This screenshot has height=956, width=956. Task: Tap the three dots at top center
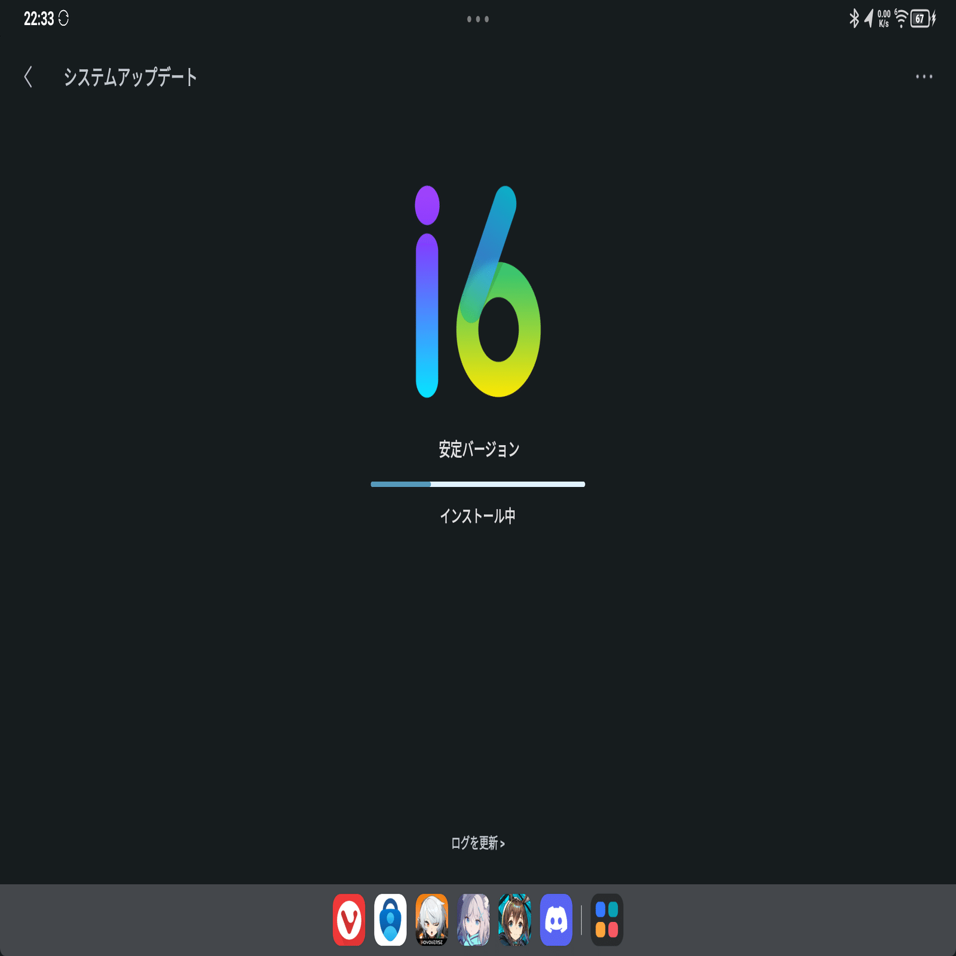pos(478,20)
